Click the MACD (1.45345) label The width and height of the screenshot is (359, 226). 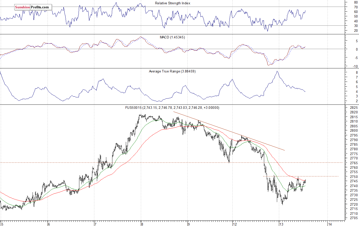pyautogui.click(x=172, y=37)
